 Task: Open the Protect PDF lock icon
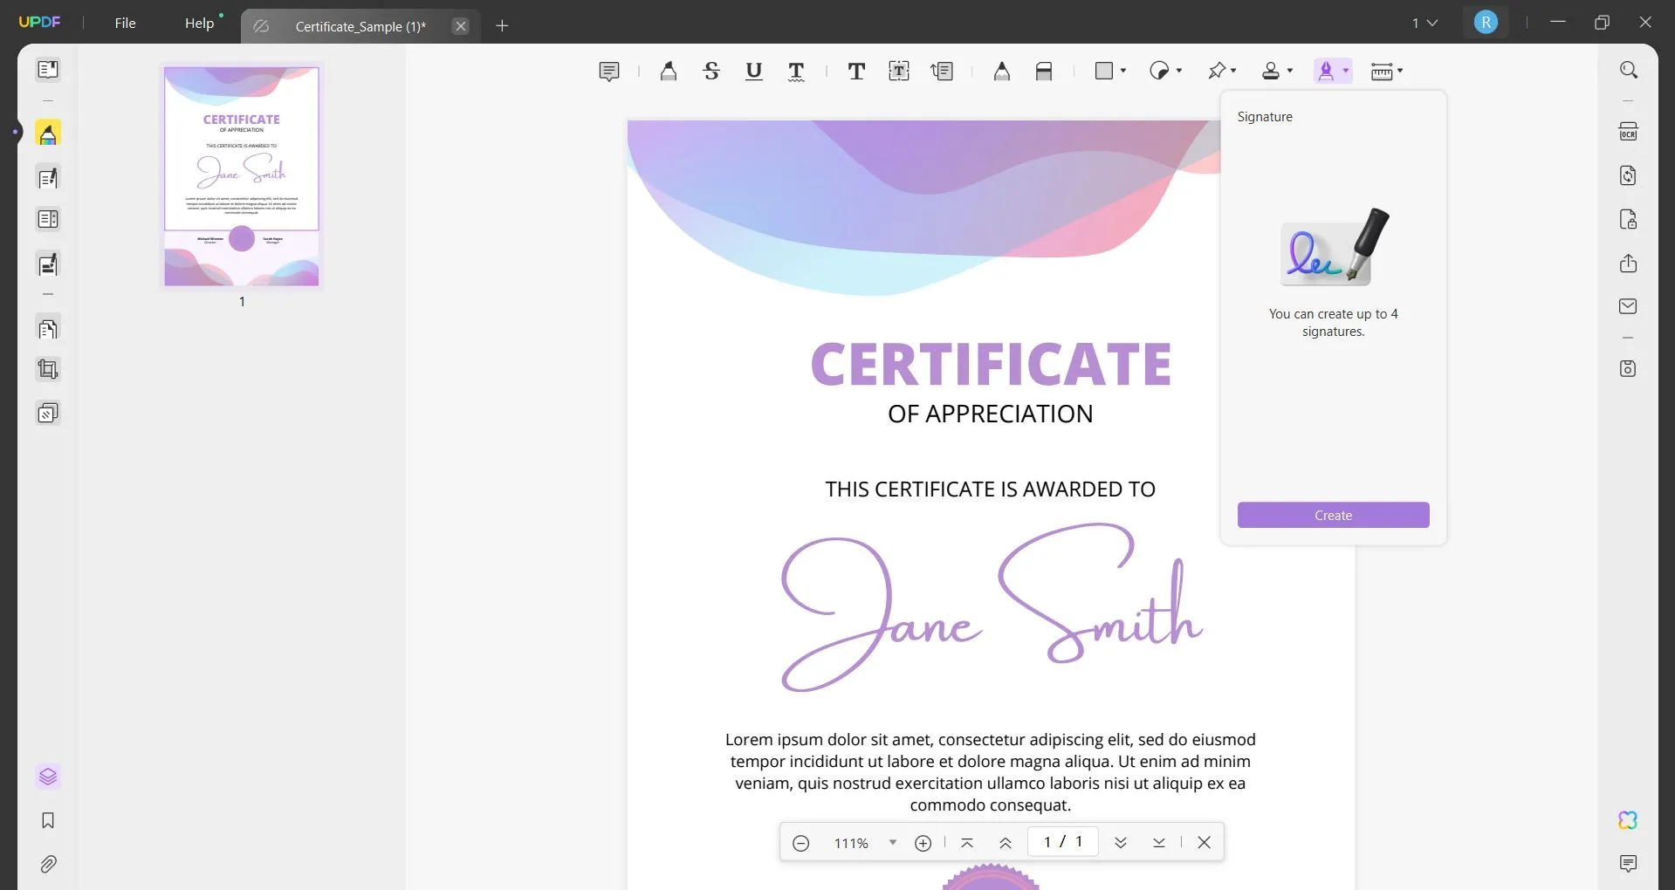[1628, 219]
